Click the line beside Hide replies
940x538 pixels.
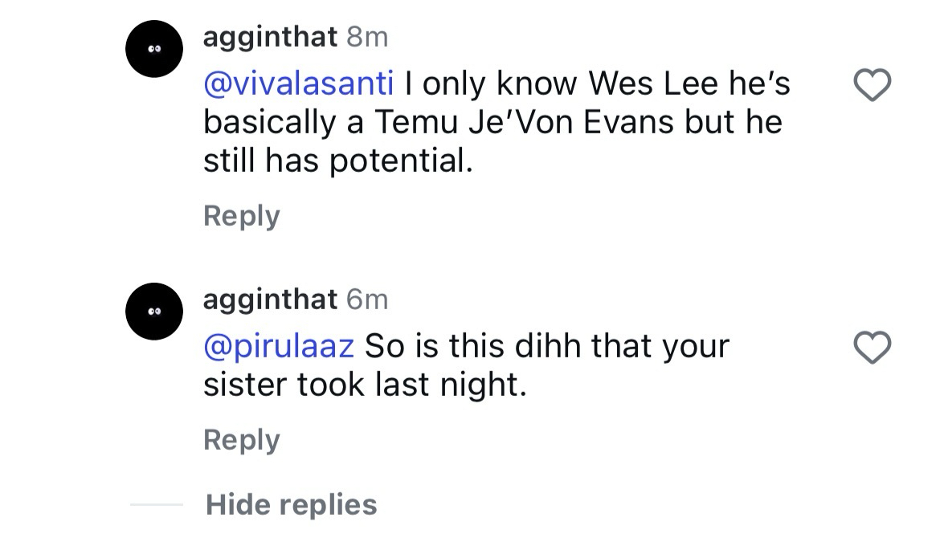point(157,505)
